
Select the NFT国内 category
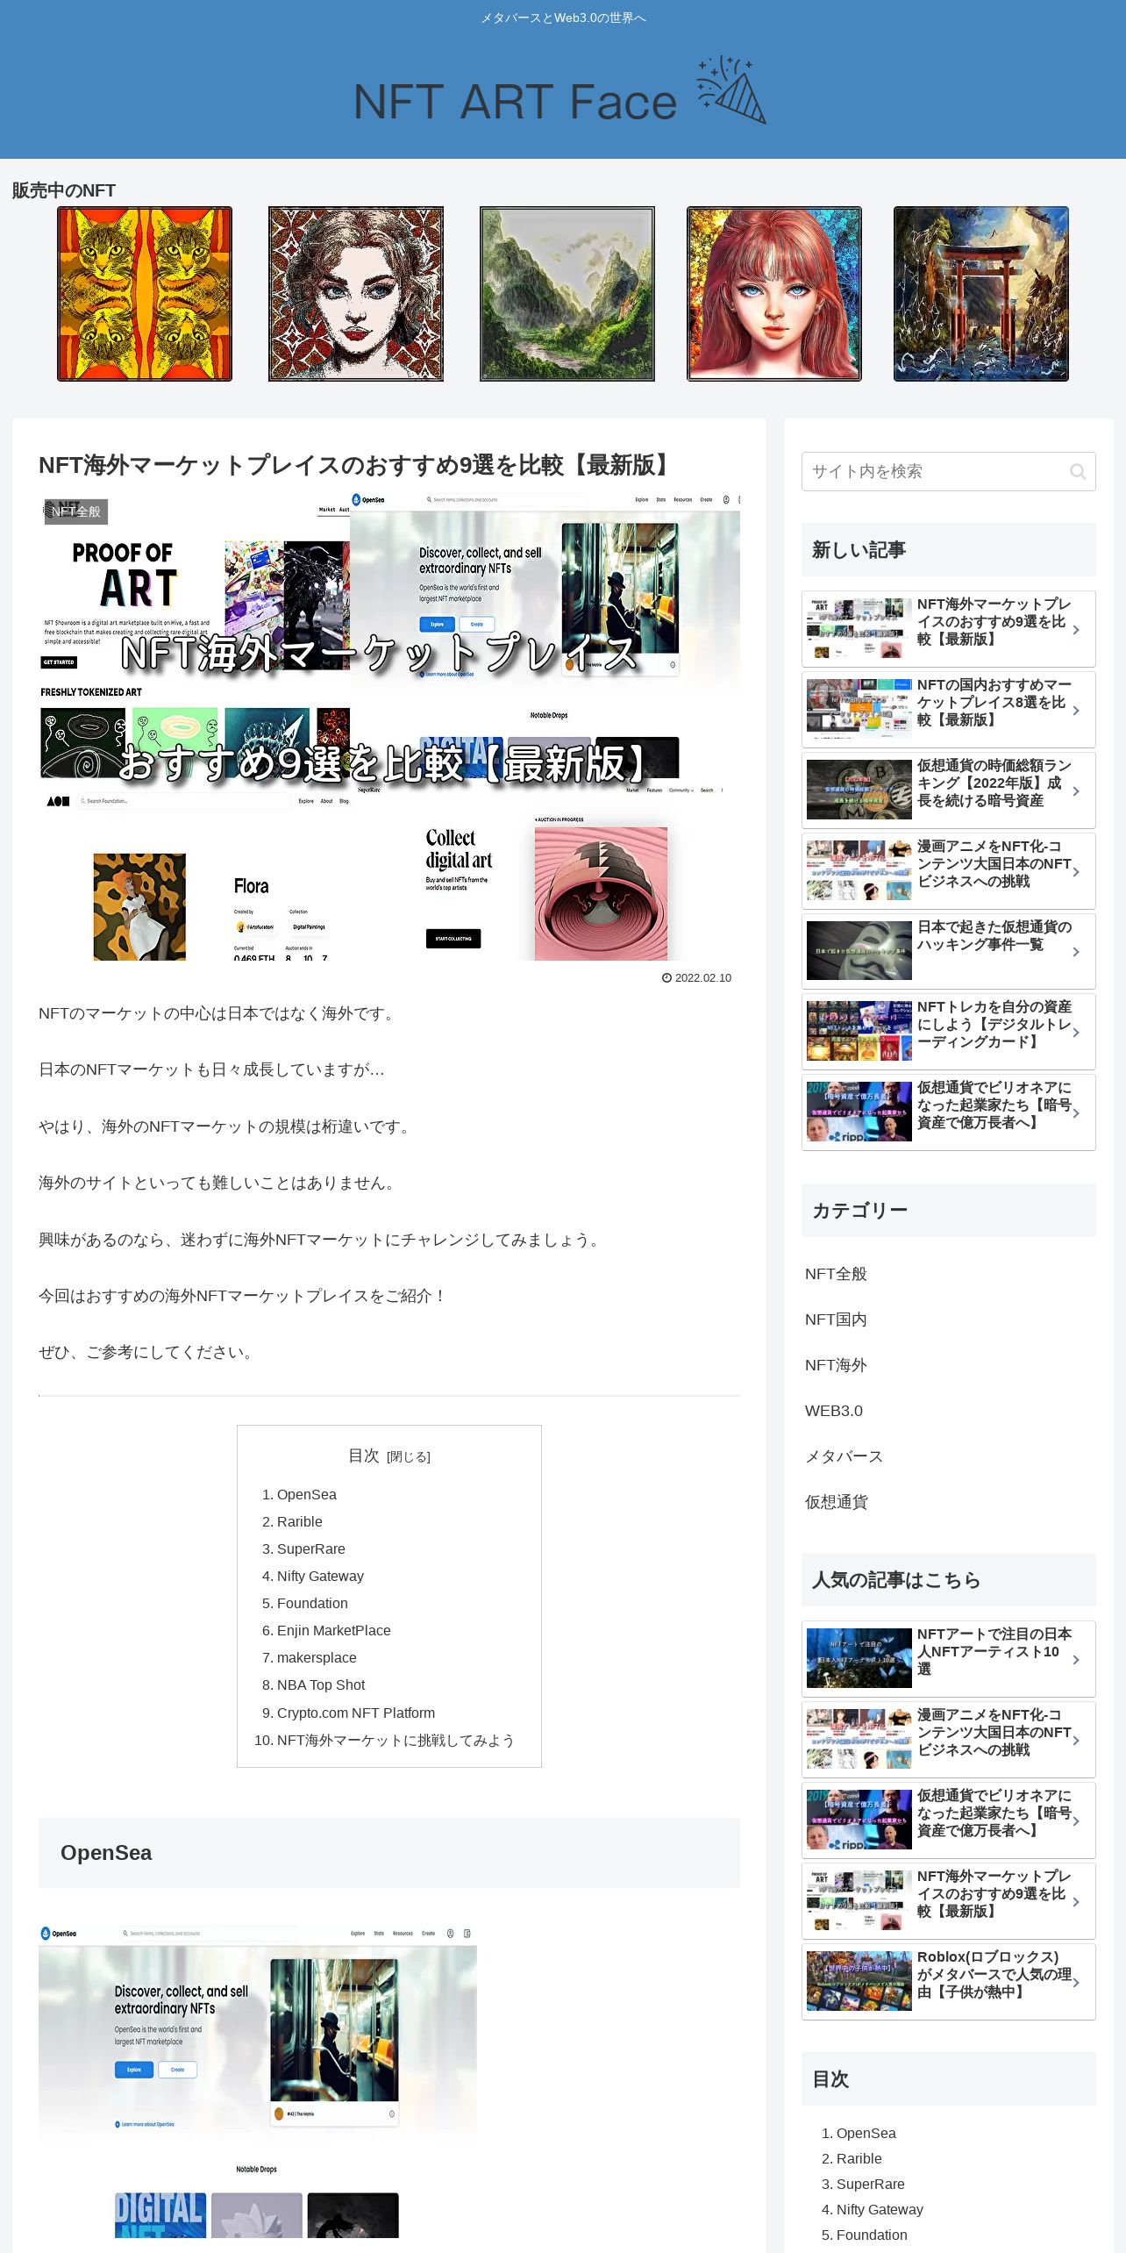[x=836, y=1320]
